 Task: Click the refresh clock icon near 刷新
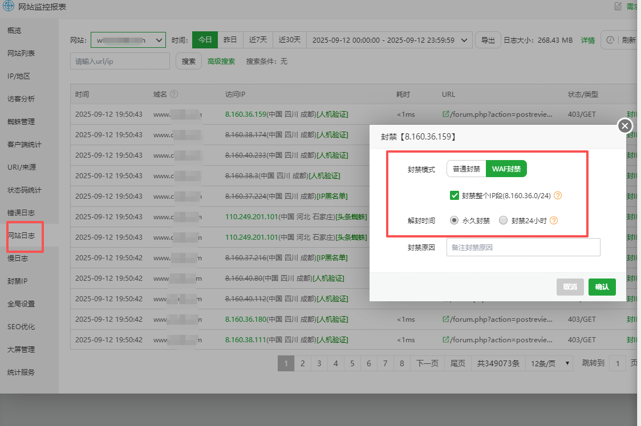click(610, 40)
